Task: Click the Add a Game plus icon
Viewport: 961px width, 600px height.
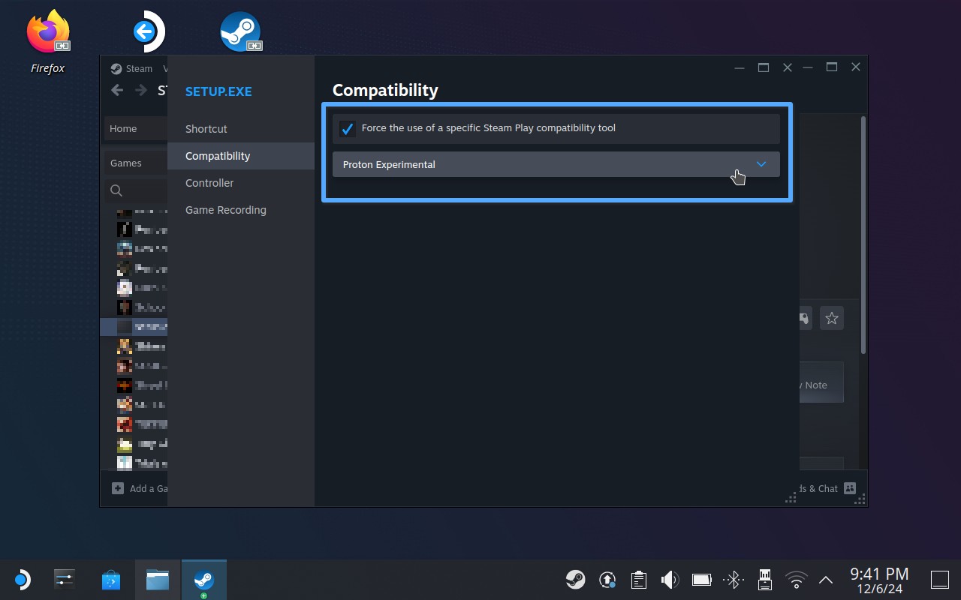Action: (118, 488)
